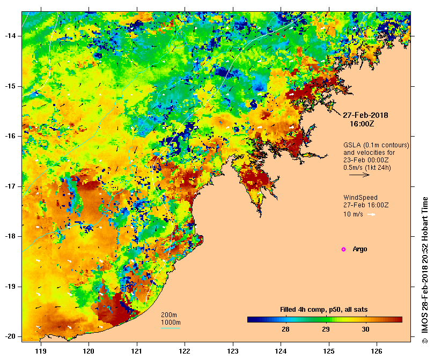Click the '120' longitude axis label
Viewport: 434px width, 360px height.
[89, 351]
